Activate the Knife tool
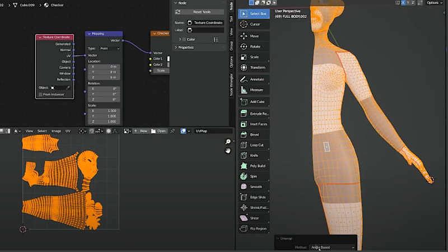 254,156
